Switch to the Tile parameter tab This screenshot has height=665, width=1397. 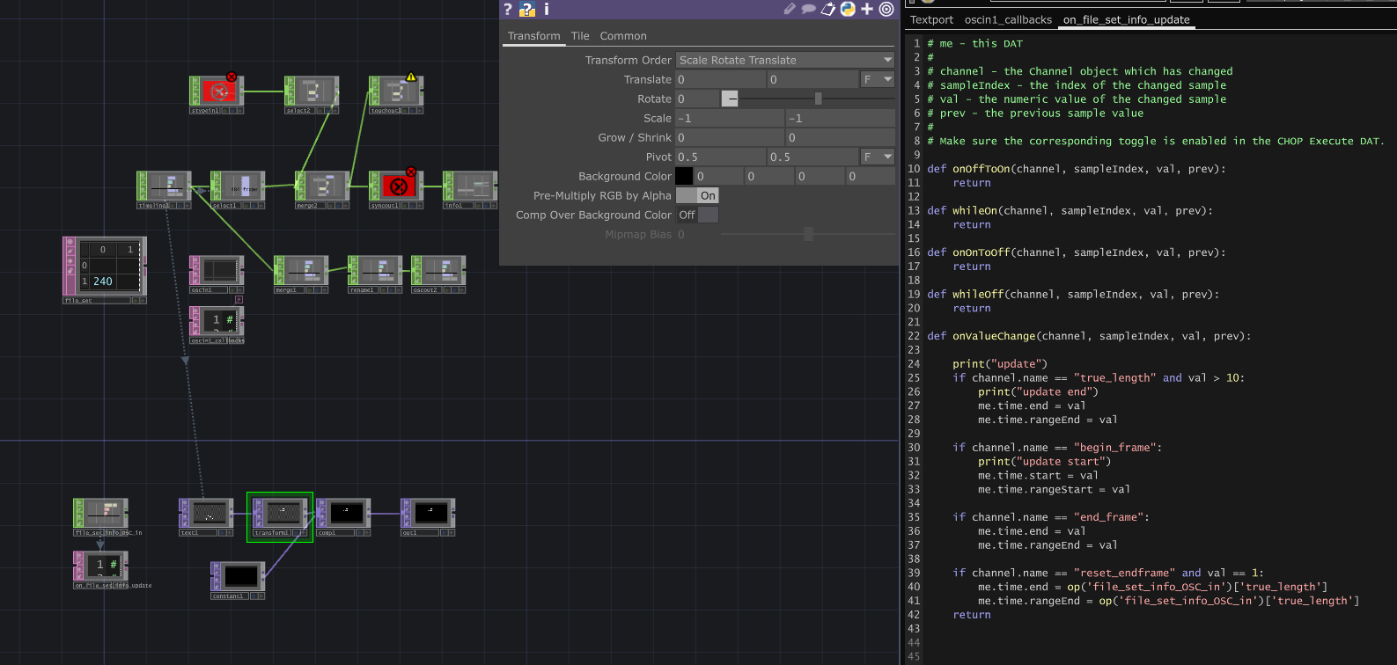click(580, 36)
